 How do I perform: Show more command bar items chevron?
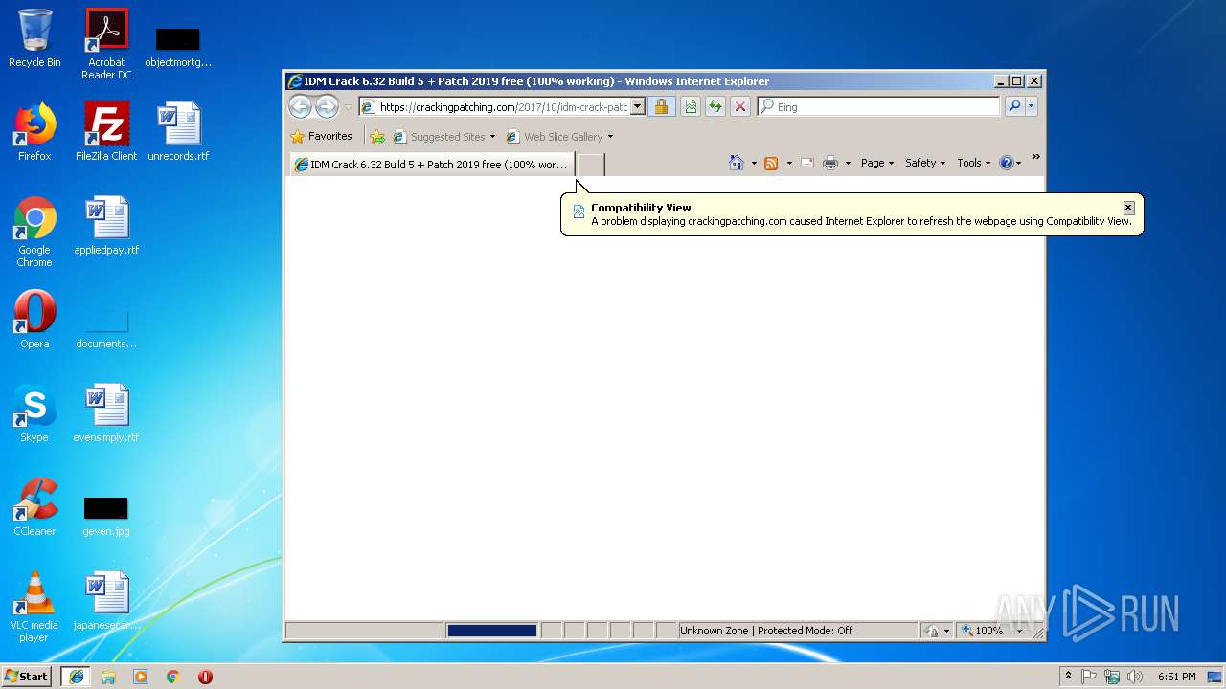pos(1035,157)
